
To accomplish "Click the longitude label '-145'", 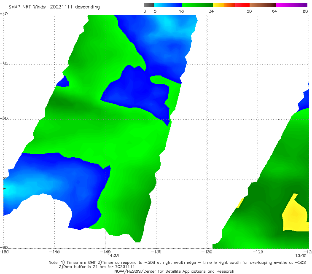I will pos(54,252).
